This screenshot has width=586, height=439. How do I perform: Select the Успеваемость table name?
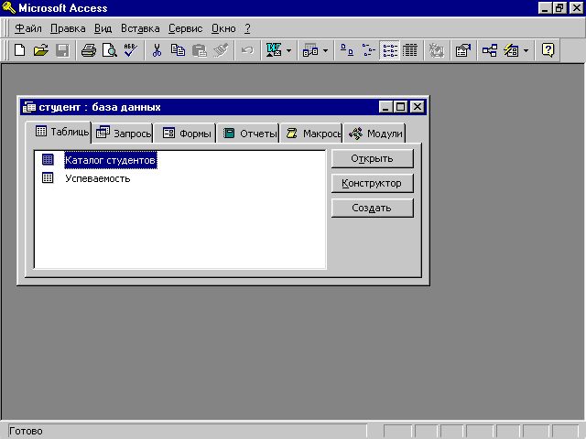[98, 178]
